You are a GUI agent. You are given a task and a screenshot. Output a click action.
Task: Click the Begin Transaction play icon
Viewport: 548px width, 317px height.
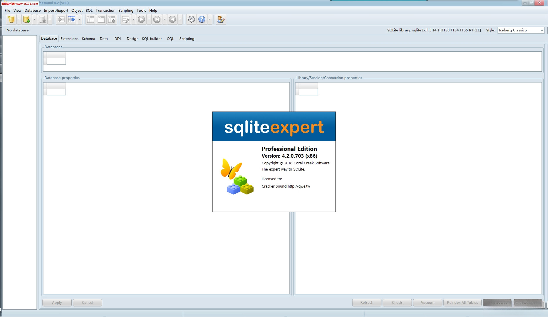(x=141, y=19)
